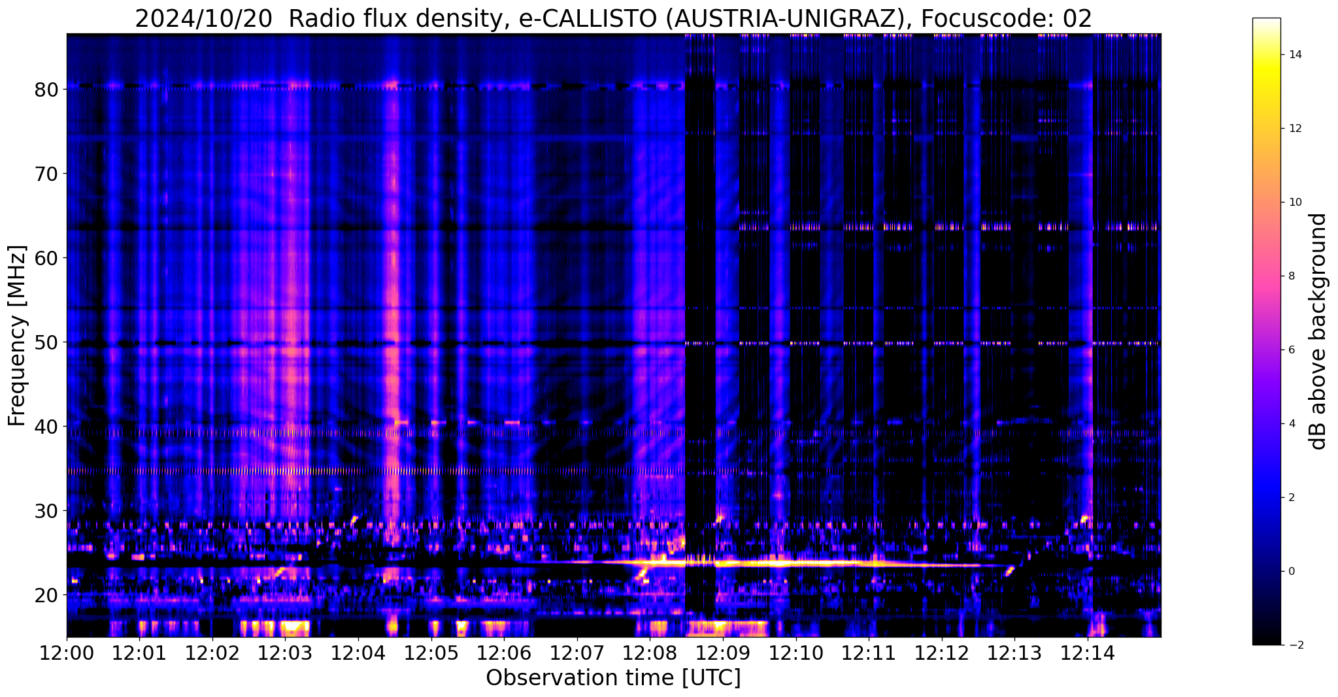Click the colorbar tick label 6
Viewport: 1338px width, 697px height.
click(1290, 350)
